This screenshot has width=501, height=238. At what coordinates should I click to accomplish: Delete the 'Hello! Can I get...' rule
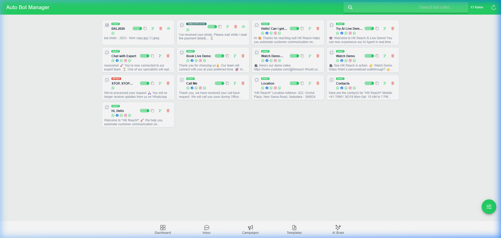pyautogui.click(x=318, y=28)
